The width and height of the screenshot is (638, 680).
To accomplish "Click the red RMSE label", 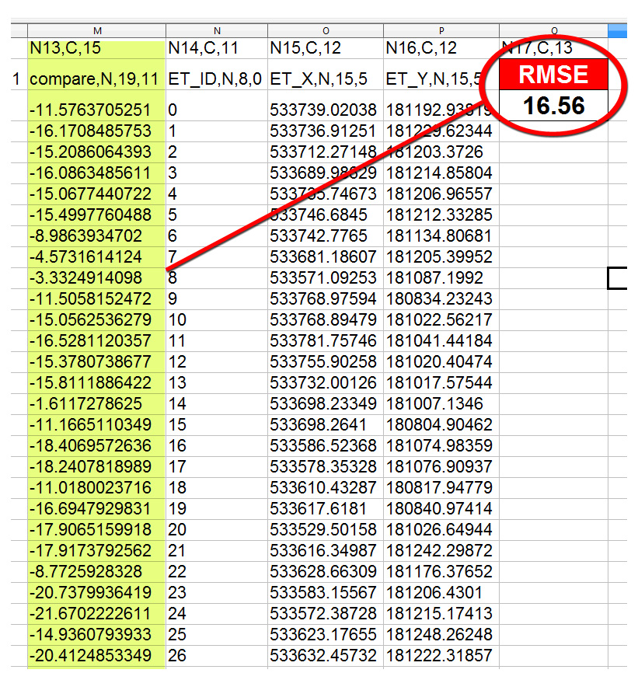I will click(x=553, y=75).
